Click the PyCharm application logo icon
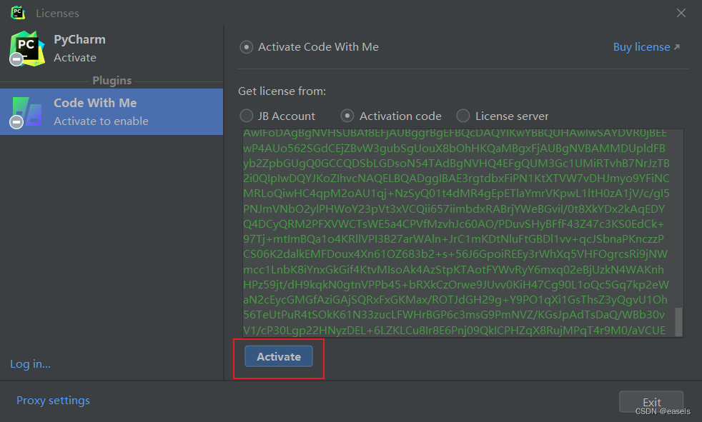 [x=26, y=49]
